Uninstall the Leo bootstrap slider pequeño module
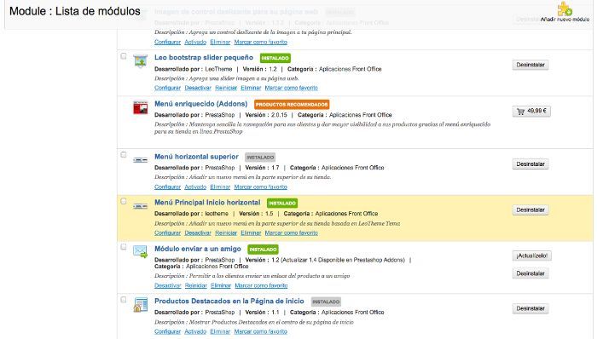Screen dimensions: 597x339 (x=530, y=65)
